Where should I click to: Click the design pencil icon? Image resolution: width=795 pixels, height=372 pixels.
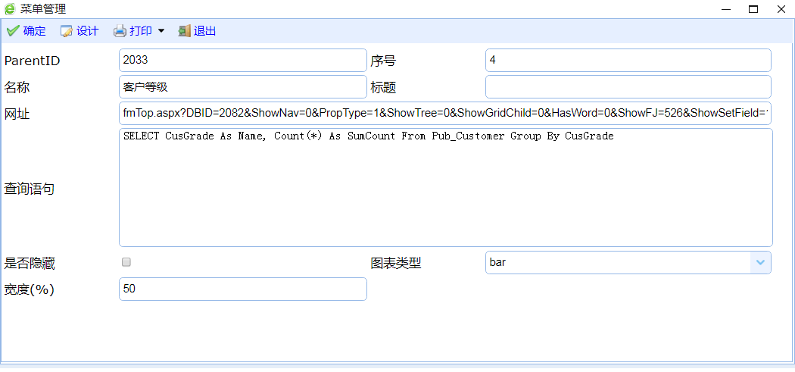coord(67,31)
